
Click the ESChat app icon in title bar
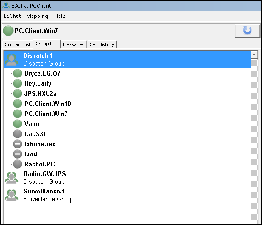click(6, 5)
